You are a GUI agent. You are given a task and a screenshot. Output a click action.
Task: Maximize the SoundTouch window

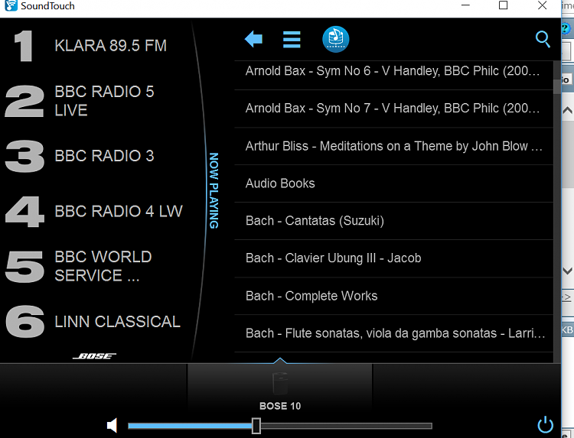click(x=504, y=5)
